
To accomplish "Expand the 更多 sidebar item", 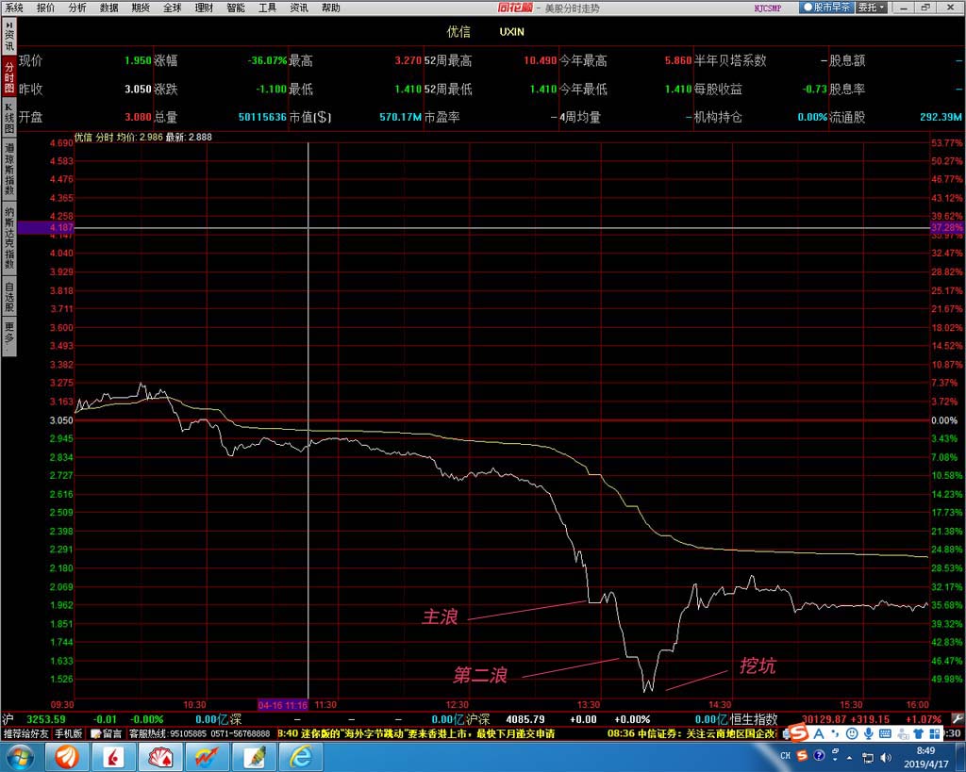I will [9, 336].
